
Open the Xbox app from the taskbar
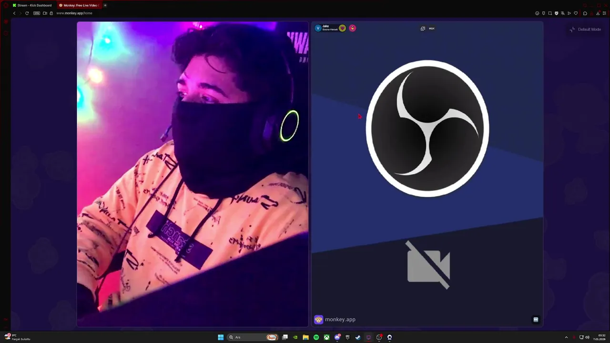point(326,337)
